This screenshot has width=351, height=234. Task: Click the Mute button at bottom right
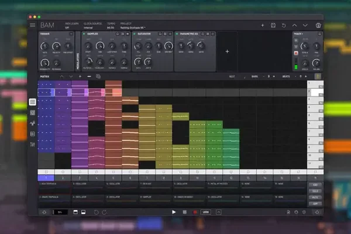point(315,197)
